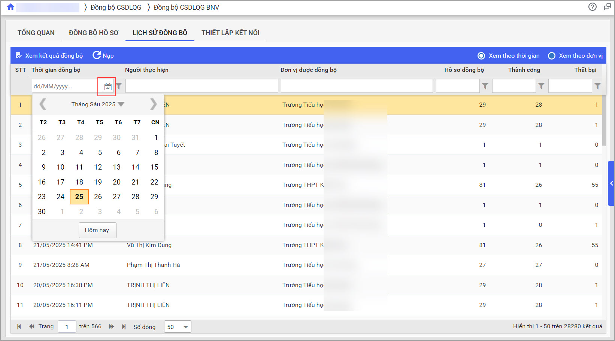This screenshot has height=341, width=615.
Task: Open the Số dòng 50 dropdown
Action: tap(178, 327)
